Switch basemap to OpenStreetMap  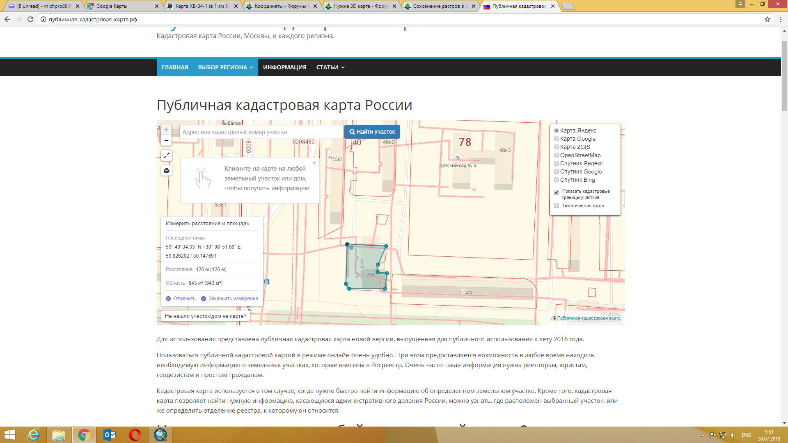click(x=556, y=155)
